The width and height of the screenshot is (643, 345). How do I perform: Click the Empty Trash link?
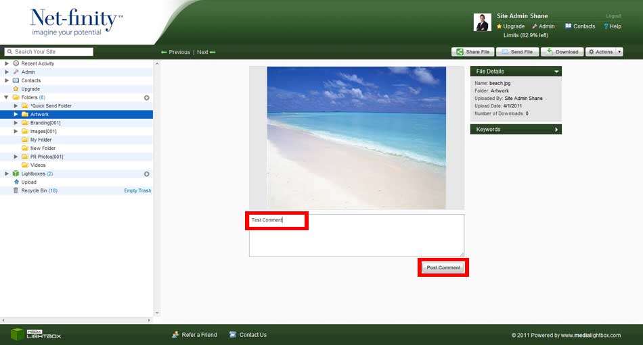(x=137, y=191)
